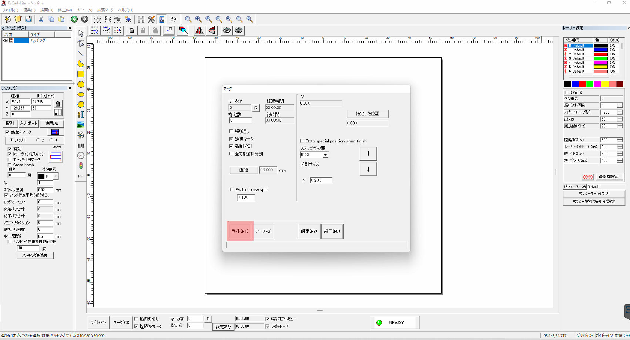Select the Polygon tool
This screenshot has width=630, height=340.
coord(81,105)
